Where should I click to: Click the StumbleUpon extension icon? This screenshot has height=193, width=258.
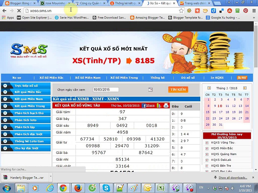click(229, 11)
